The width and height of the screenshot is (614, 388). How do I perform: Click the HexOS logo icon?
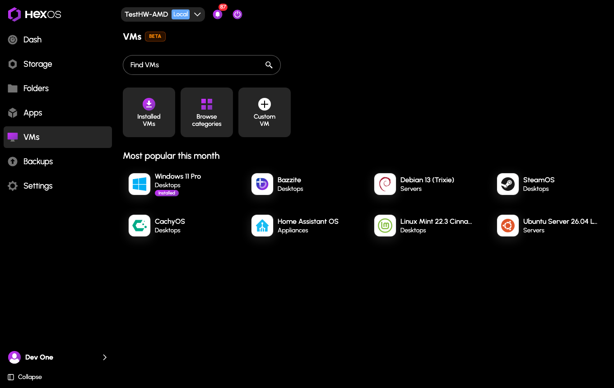(14, 14)
